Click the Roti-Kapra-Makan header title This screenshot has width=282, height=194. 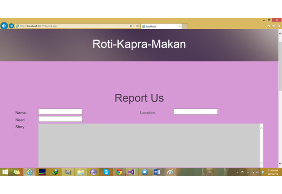point(139,44)
